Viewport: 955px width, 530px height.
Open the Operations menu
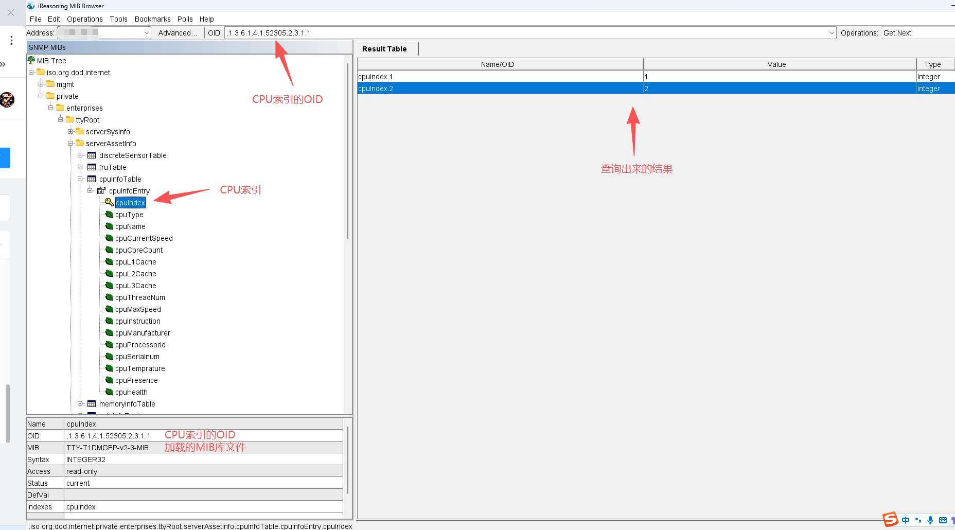click(85, 19)
